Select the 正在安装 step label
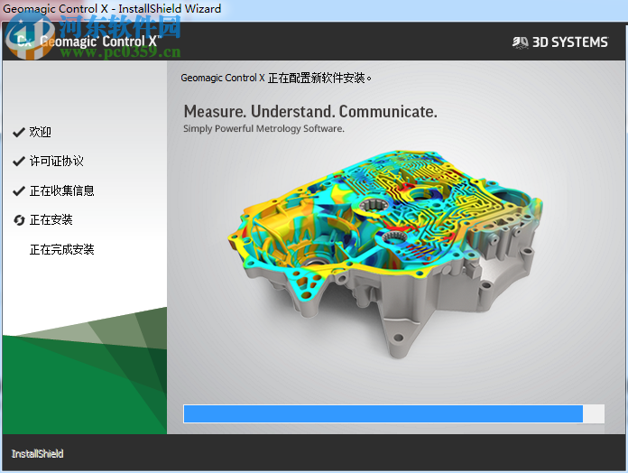Image resolution: width=628 pixels, height=473 pixels. pyautogui.click(x=51, y=220)
